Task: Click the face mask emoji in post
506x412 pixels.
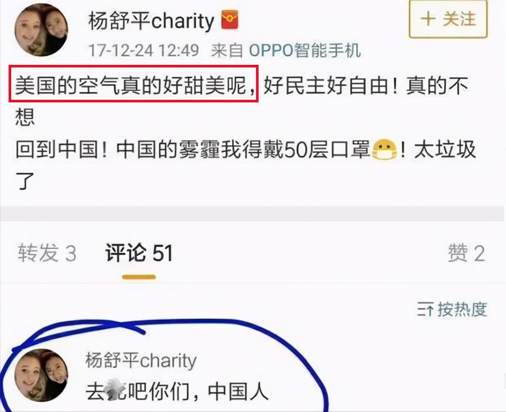Action: (x=384, y=149)
